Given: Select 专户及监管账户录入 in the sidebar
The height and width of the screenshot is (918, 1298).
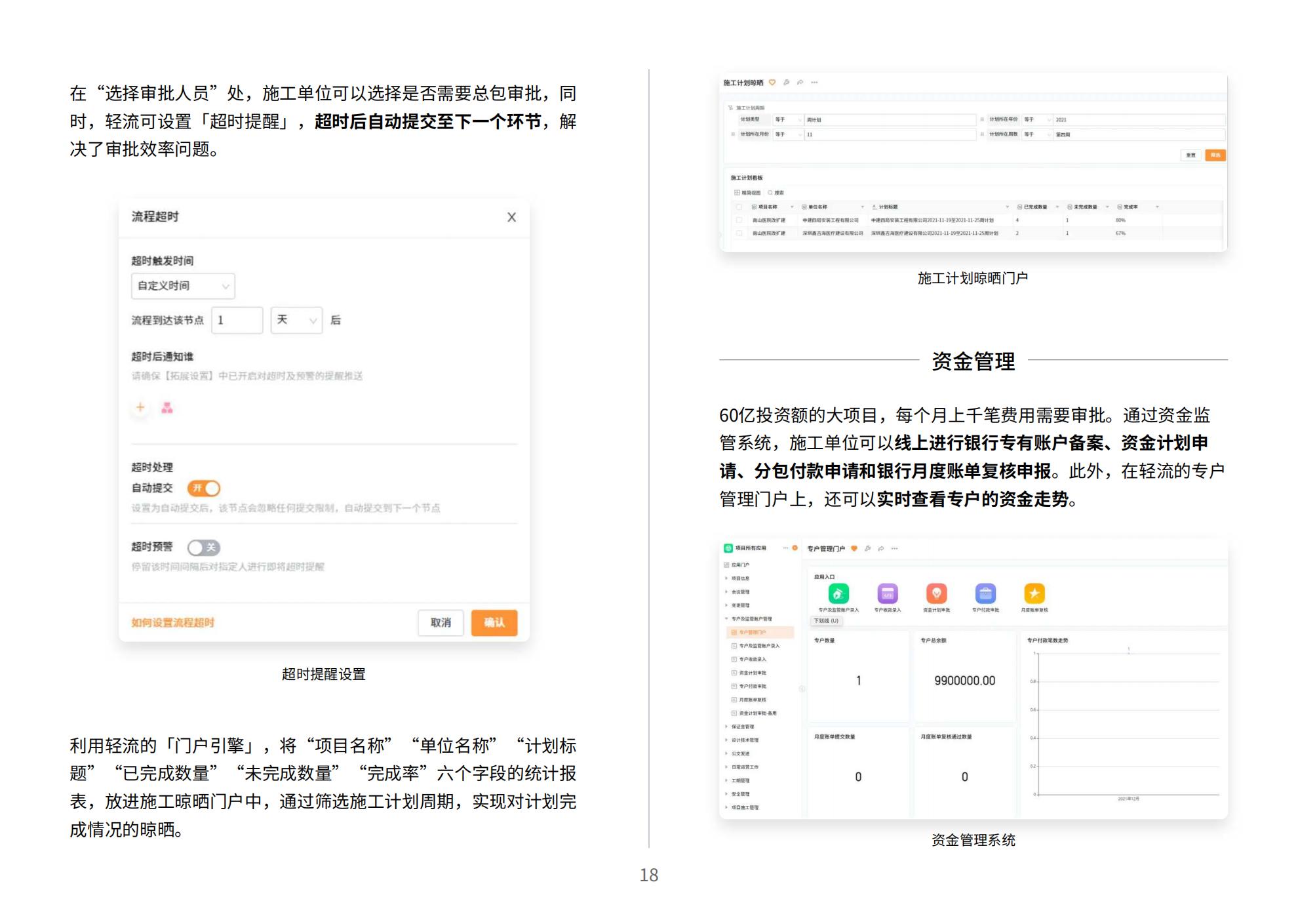Looking at the screenshot, I should pyautogui.click(x=755, y=646).
